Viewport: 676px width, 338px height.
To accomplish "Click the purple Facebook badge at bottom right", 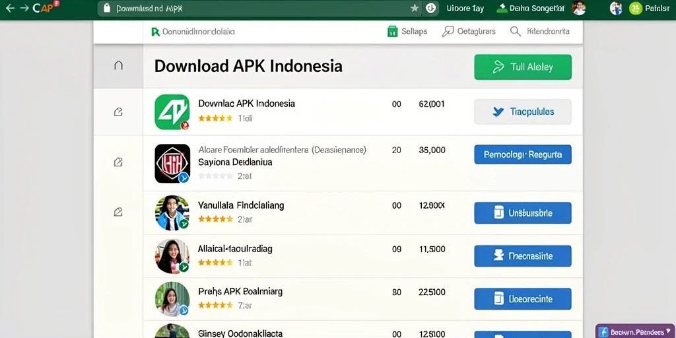I will [x=636, y=332].
